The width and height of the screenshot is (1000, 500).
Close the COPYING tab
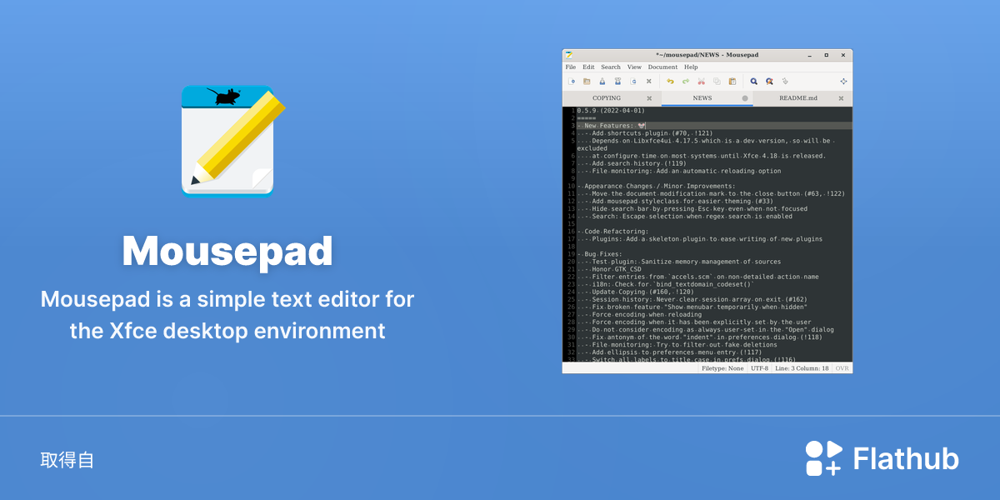click(649, 98)
